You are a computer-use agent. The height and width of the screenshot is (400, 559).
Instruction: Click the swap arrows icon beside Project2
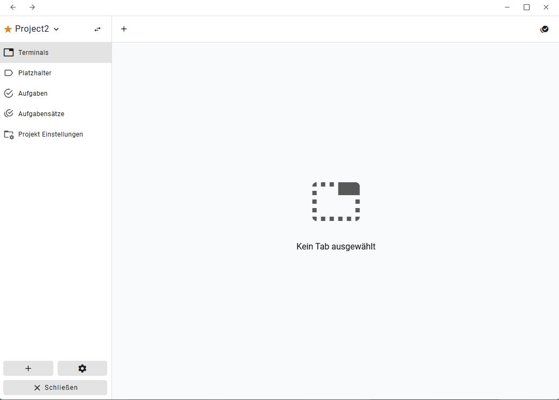pos(97,29)
